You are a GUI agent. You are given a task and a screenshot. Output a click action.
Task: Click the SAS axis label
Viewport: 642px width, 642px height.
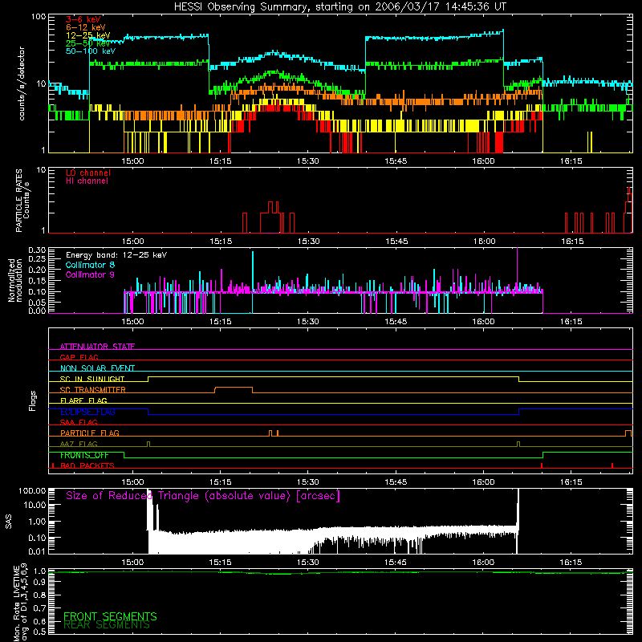click(x=8, y=521)
